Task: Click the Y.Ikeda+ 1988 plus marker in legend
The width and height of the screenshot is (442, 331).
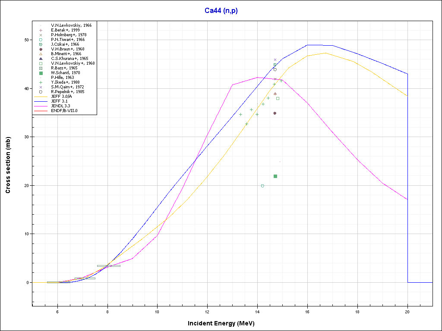Action: [40, 82]
